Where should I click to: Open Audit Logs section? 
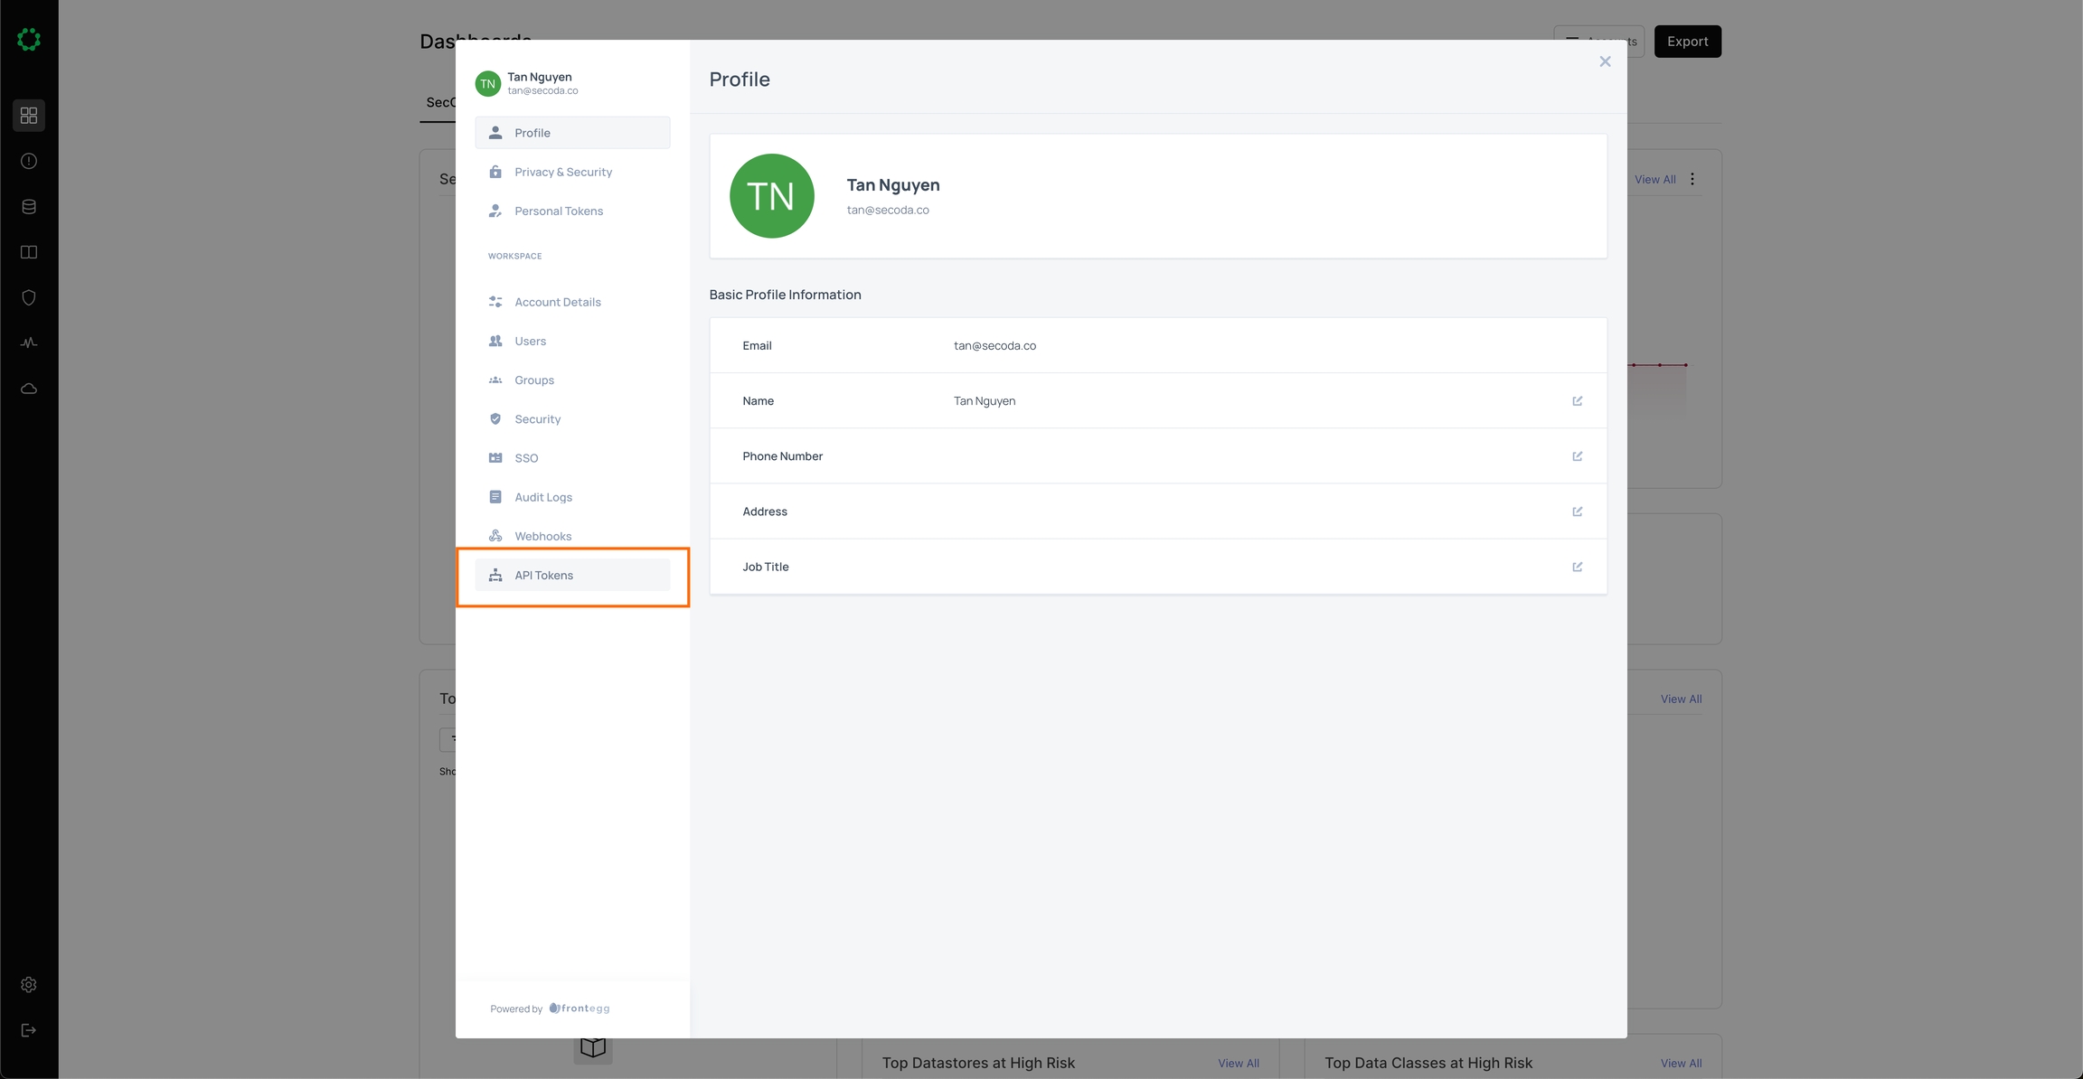click(x=543, y=497)
